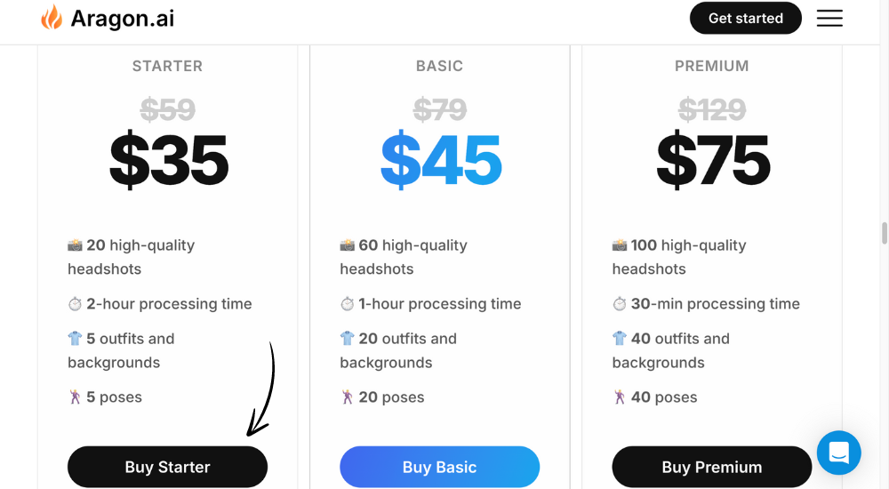This screenshot has width=889, height=489.
Task: Click camera icon beside 100 high-quality headshots
Action: click(x=619, y=245)
